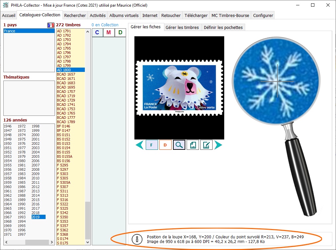Select stamp BCAD 1789 in the list
336x250 pixels.
(x=71, y=122)
